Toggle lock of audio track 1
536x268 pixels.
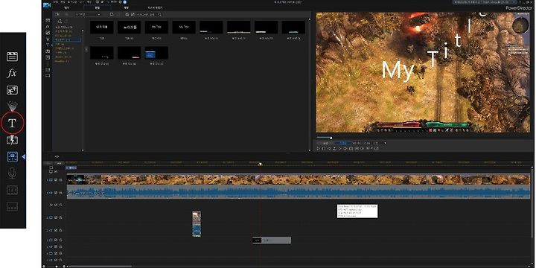[60, 193]
